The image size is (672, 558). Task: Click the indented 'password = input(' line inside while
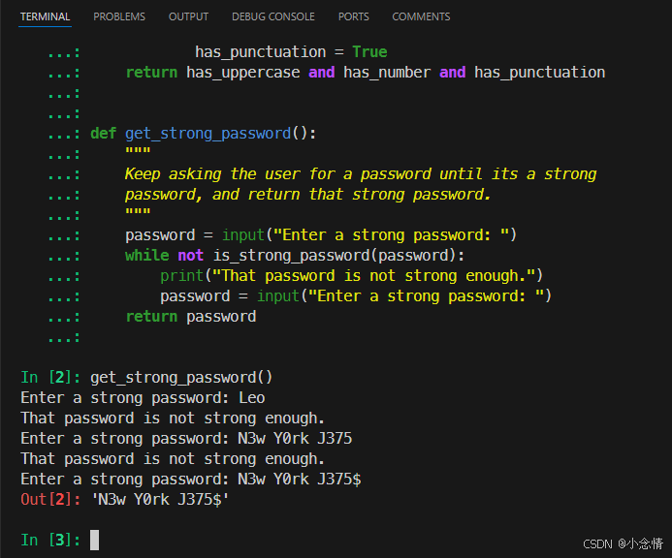[x=356, y=295]
